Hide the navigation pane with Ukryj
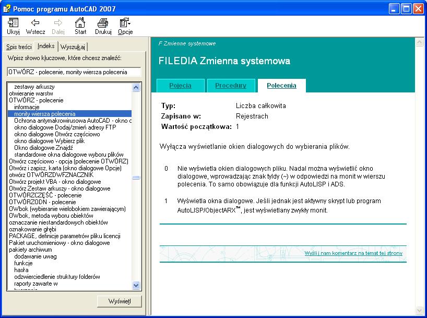 coord(13,26)
